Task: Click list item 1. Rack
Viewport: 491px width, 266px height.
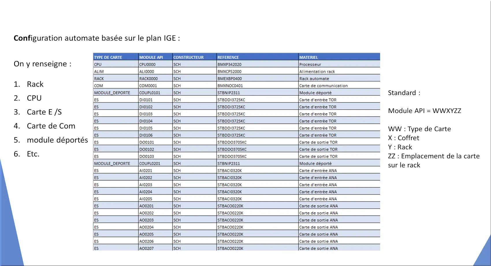Action: coord(29,84)
